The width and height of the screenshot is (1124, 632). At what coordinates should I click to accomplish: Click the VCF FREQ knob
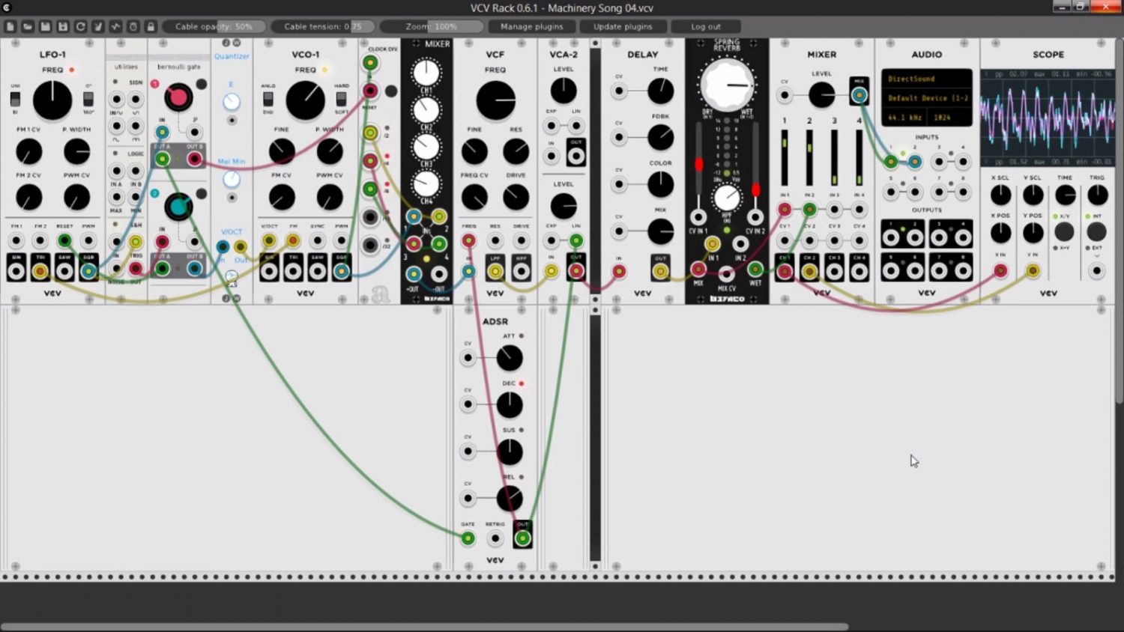496,100
